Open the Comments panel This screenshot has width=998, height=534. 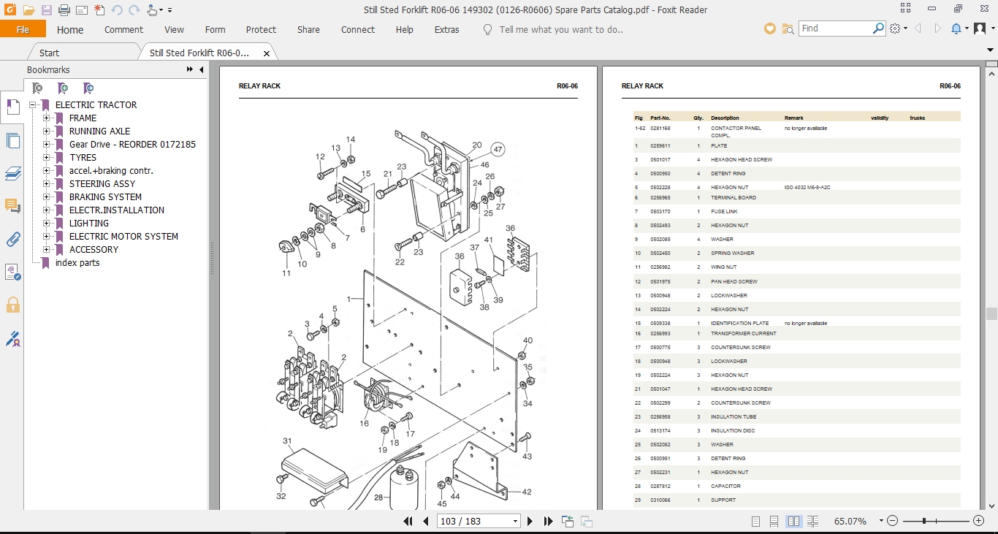coord(12,206)
